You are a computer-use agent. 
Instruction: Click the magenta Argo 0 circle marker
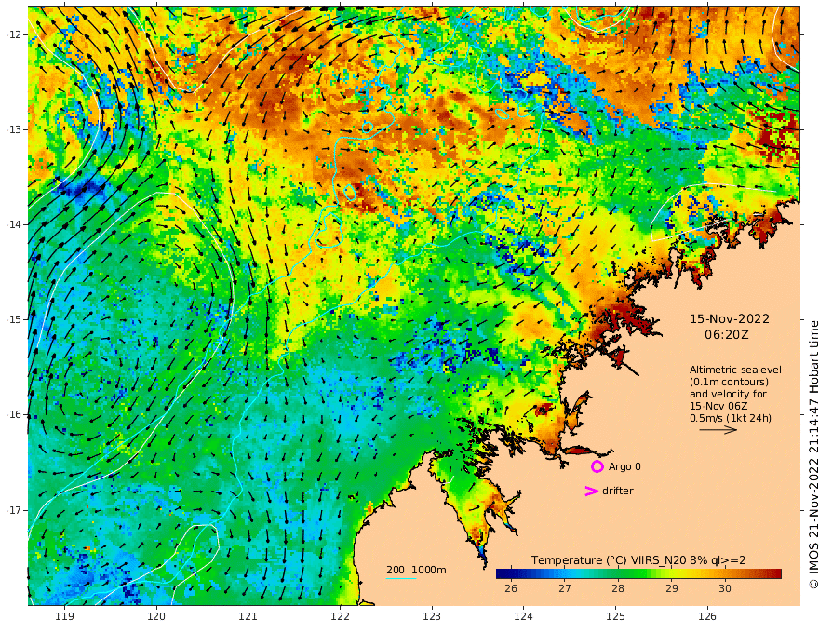point(597,466)
